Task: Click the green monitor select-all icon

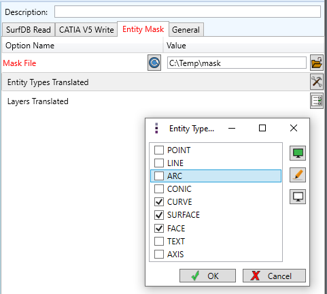Action: point(298,153)
